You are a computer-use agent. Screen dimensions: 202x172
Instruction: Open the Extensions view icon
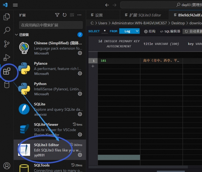tap(7, 71)
